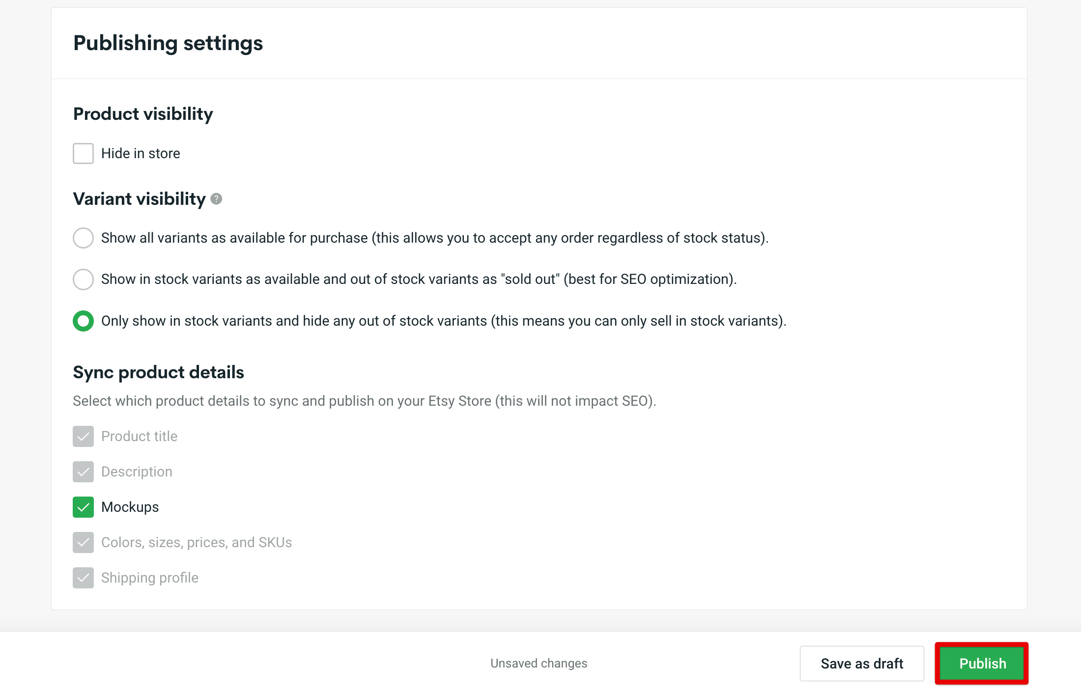Click the Colors, sizes, prices, and SKUs checkbox
This screenshot has height=695, width=1081.
[83, 542]
